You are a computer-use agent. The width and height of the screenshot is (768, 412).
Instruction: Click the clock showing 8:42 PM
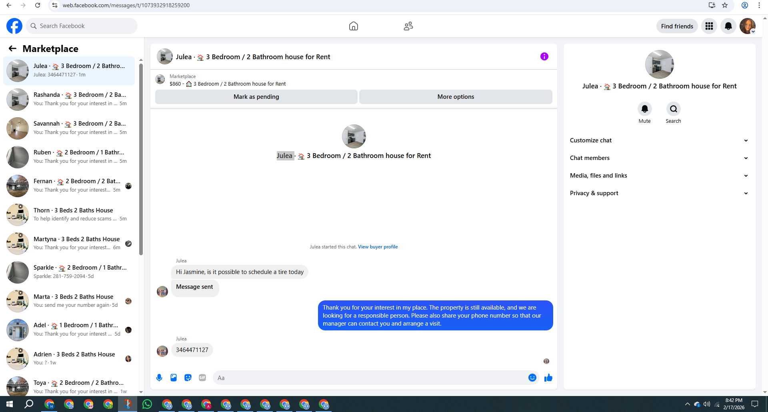[734, 400]
